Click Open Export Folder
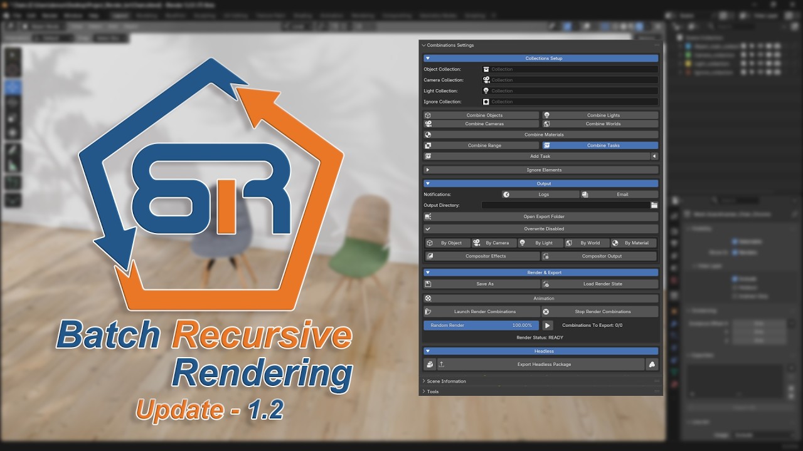Image resolution: width=803 pixels, height=451 pixels. [541, 217]
